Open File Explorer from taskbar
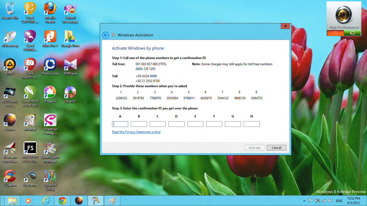Viewport: 367px width, 206px height. point(13,201)
